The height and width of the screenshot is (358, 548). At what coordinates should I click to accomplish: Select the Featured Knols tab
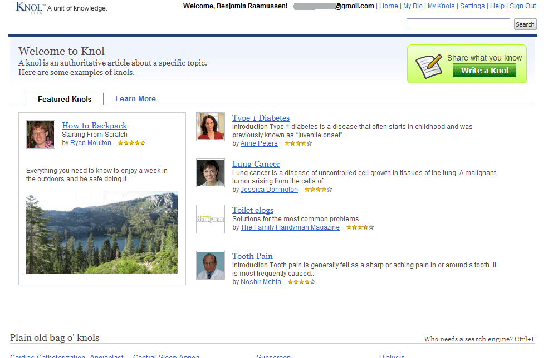pyautogui.click(x=65, y=100)
